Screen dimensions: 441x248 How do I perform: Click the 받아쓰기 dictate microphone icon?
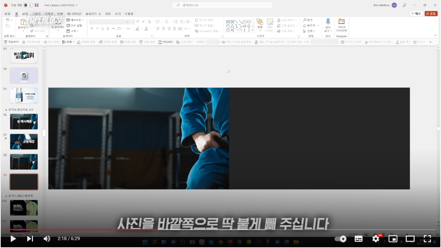pyautogui.click(x=328, y=22)
